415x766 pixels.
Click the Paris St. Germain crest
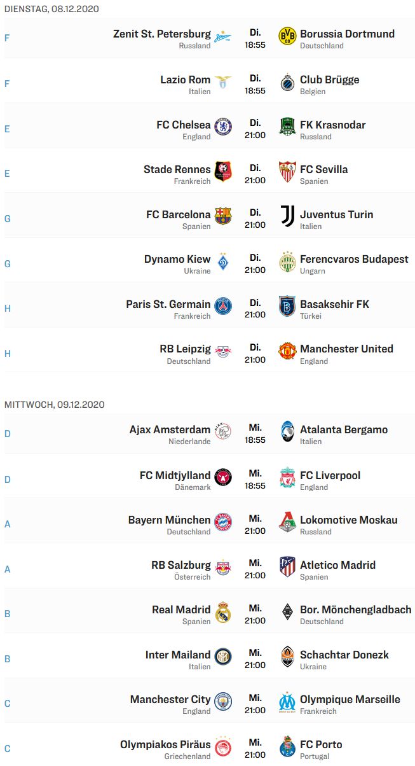click(223, 307)
